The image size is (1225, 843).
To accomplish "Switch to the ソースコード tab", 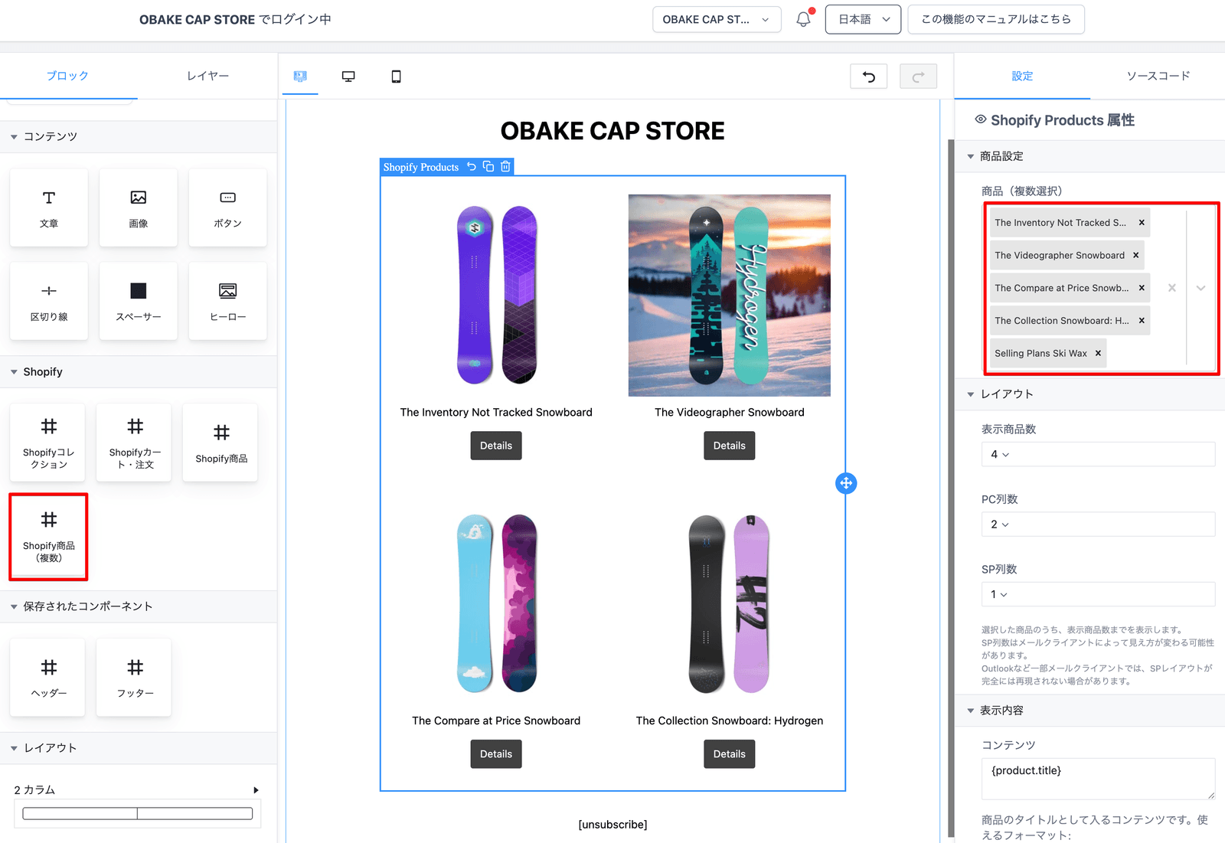I will pyautogui.click(x=1158, y=76).
